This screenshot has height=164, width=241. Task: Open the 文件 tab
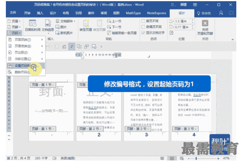pyautogui.click(x=13, y=13)
